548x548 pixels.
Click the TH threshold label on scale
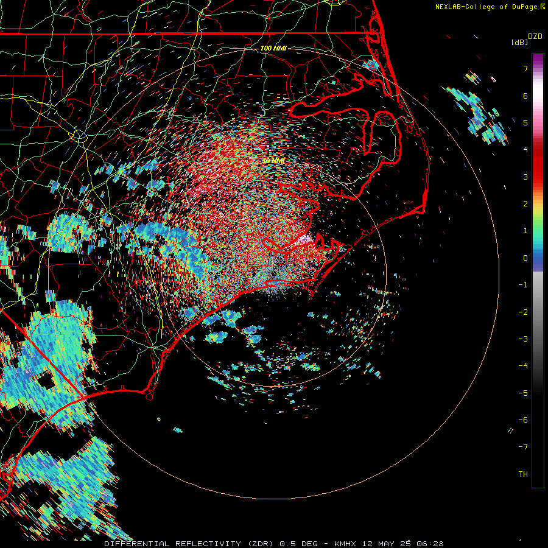click(x=523, y=474)
